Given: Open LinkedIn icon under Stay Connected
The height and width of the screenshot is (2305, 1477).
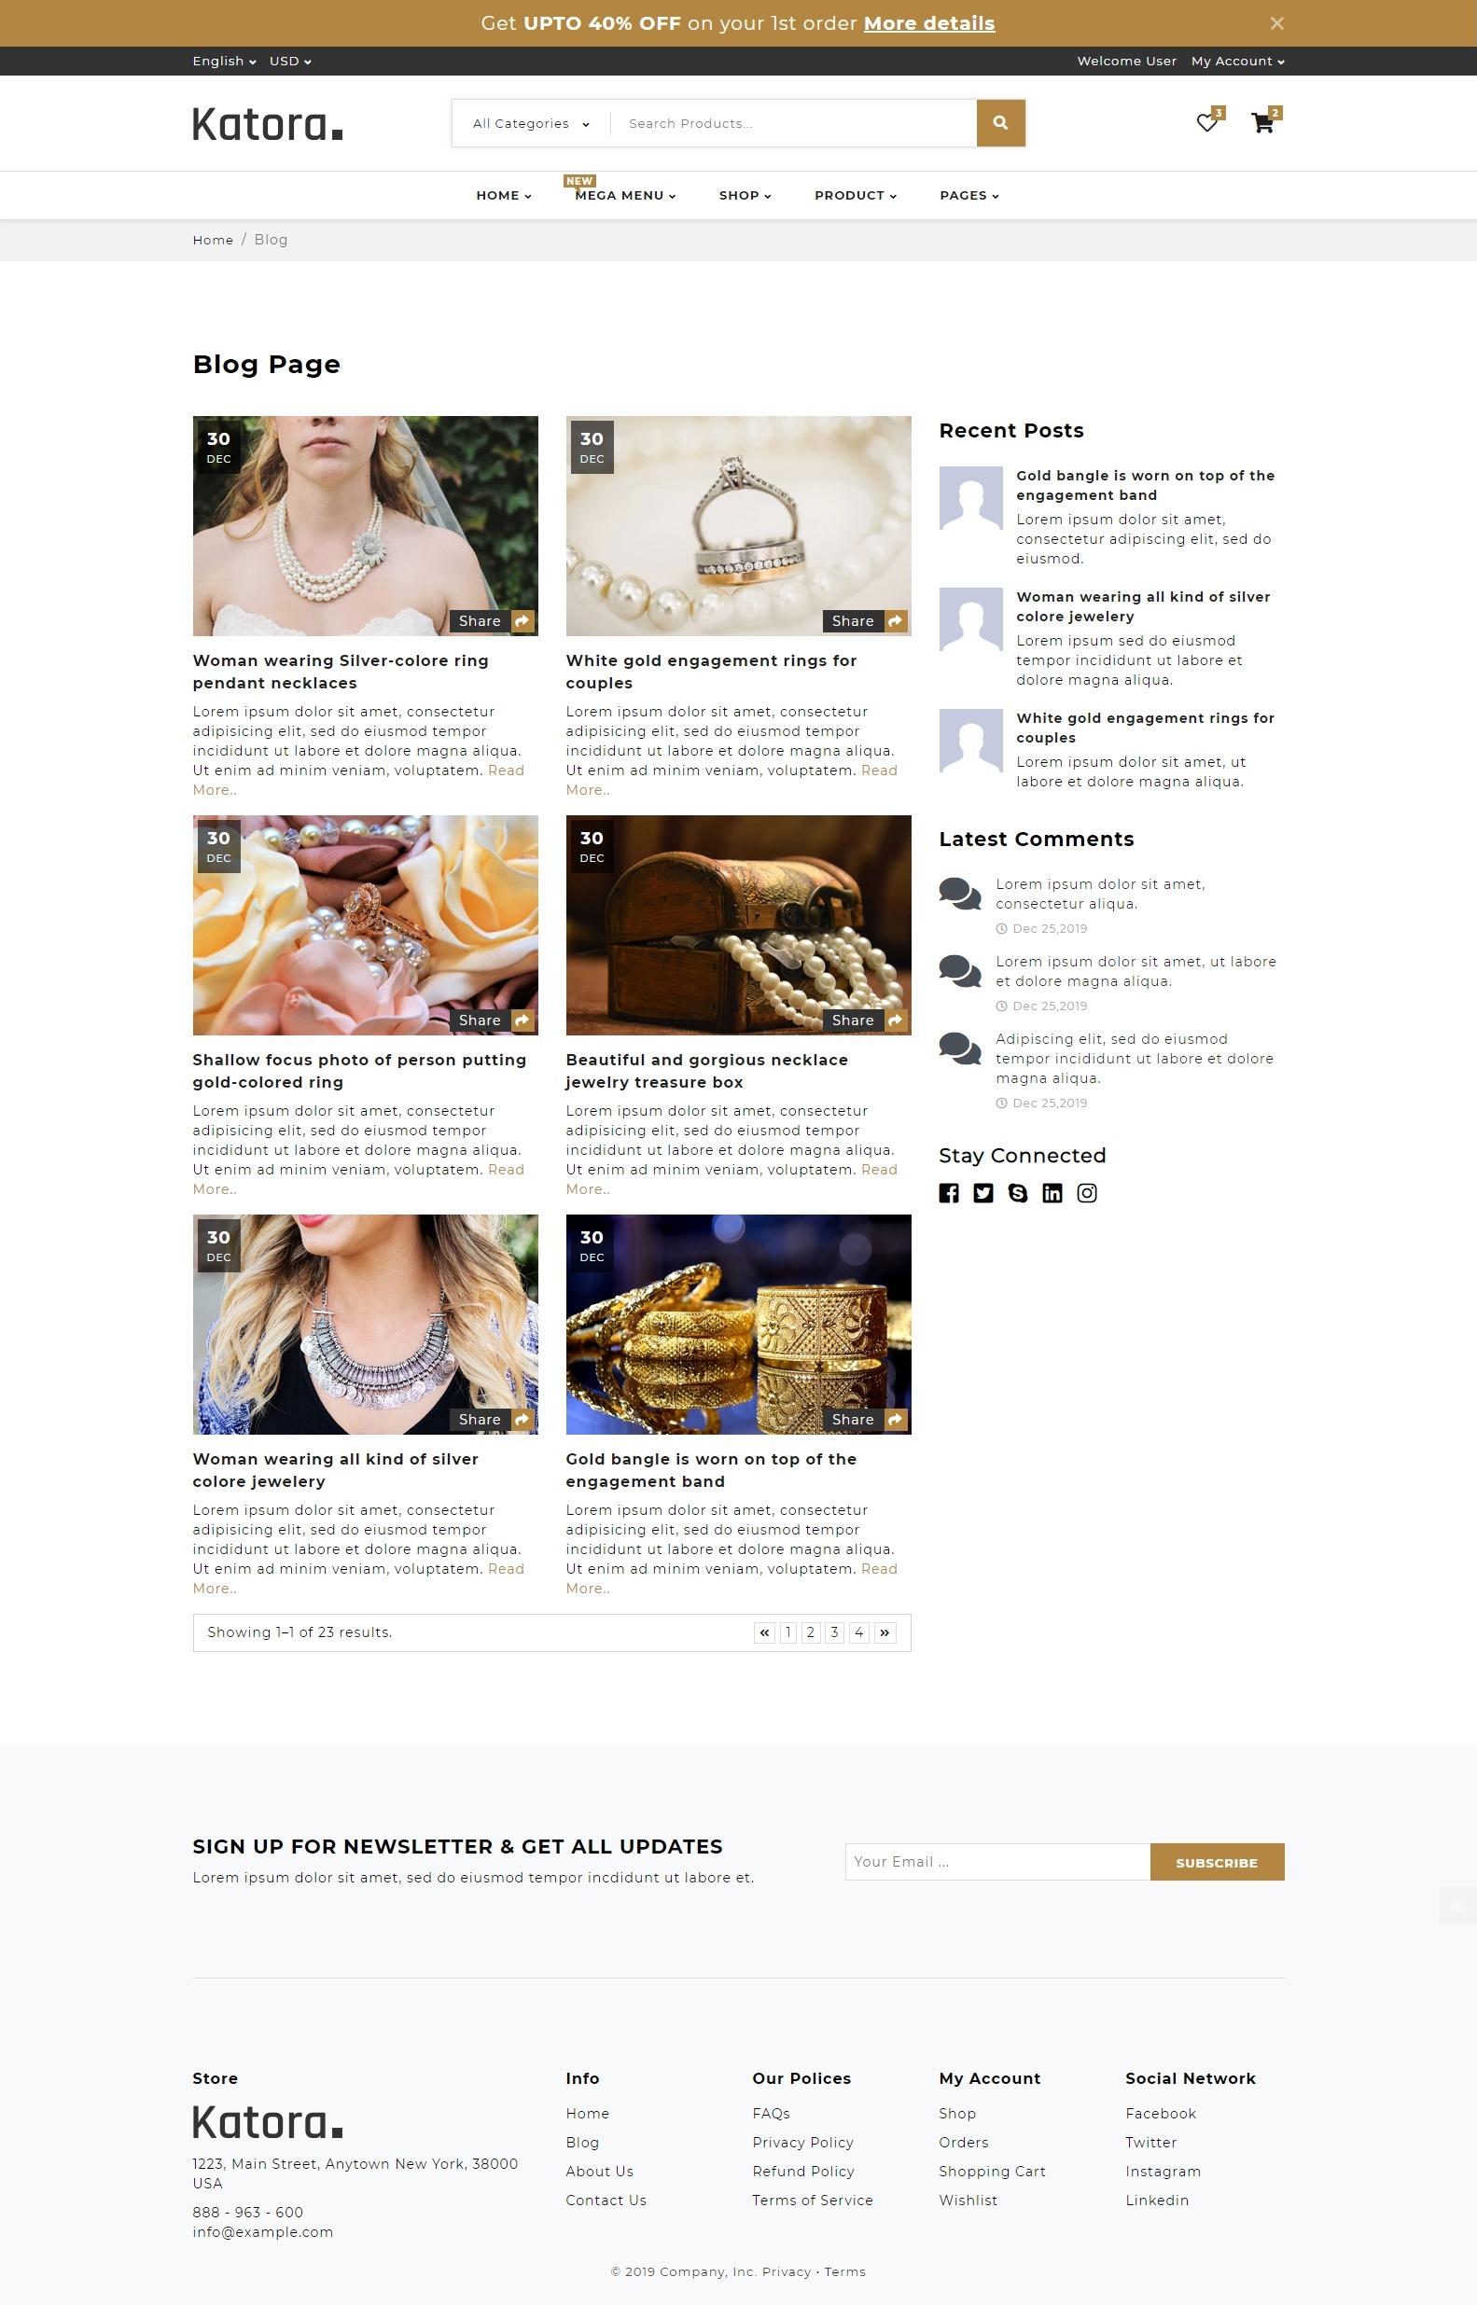Looking at the screenshot, I should (x=1052, y=1193).
